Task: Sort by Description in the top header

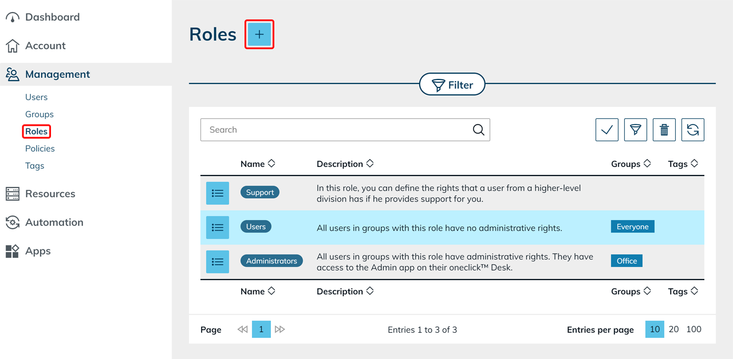Action: pos(345,164)
